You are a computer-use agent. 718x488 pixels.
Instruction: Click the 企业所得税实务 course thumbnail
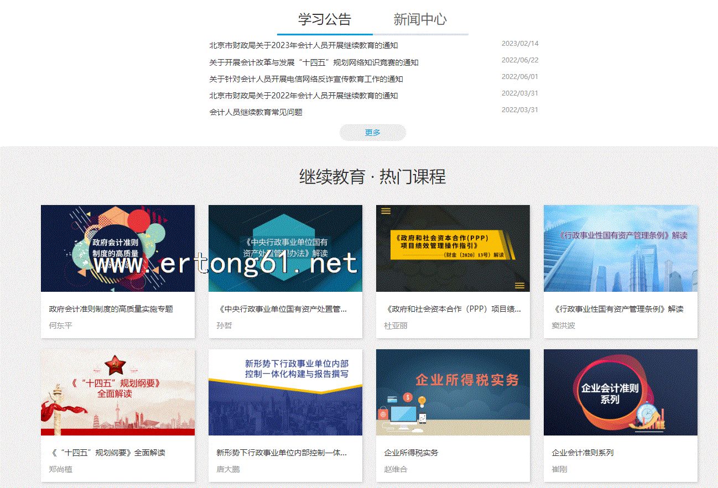click(x=453, y=392)
